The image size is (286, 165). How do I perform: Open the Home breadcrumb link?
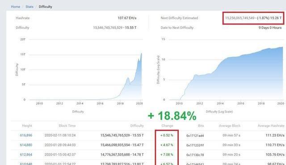coord(16,7)
